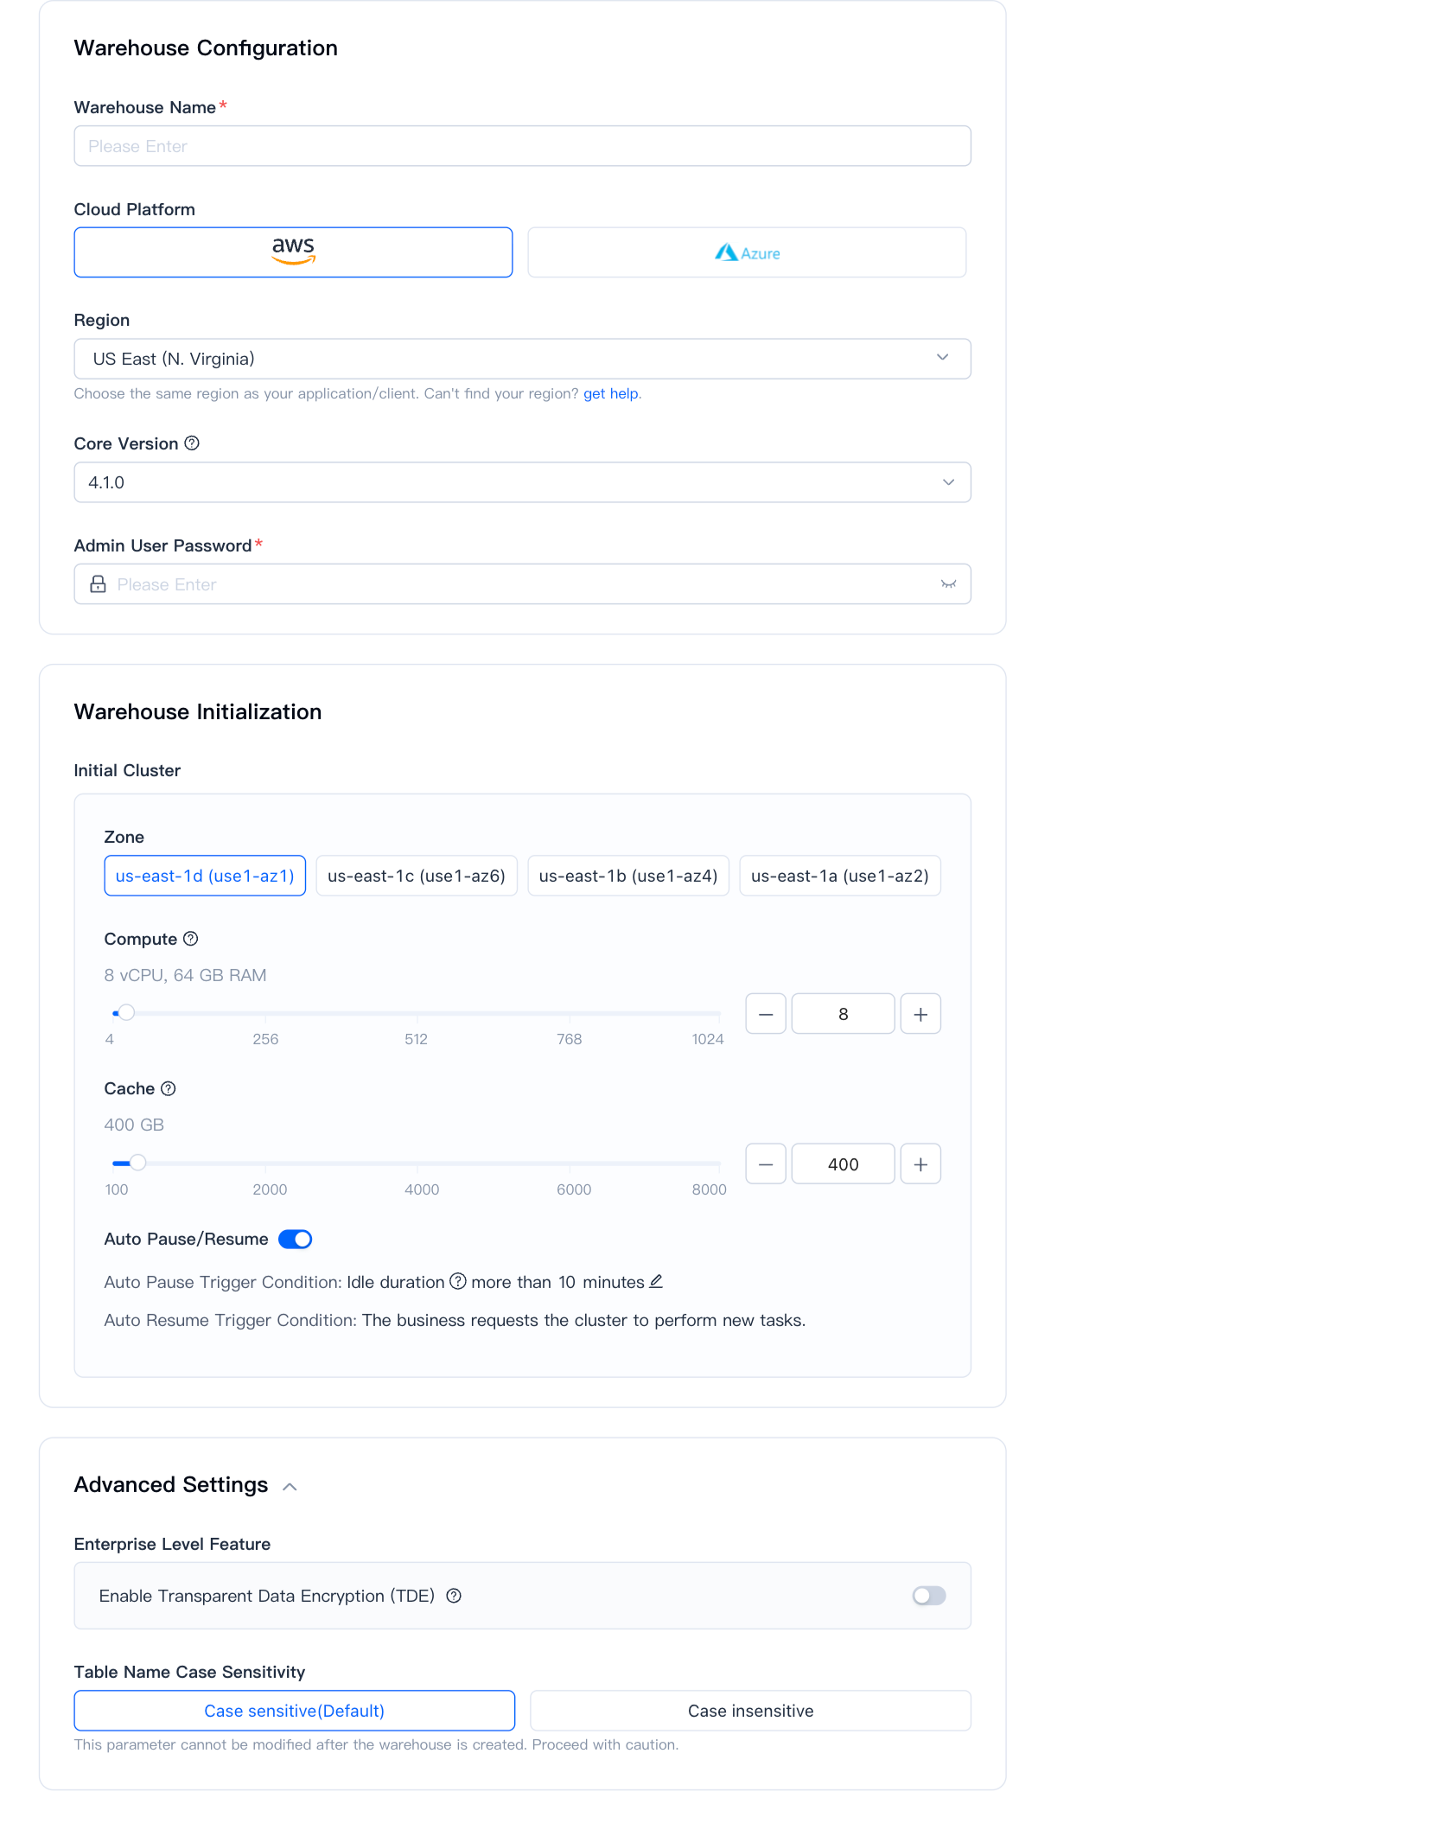Screen dimensions: 1452x1830
Task: Edit the Auto Pause trigger with the pencil icon
Action: pyautogui.click(x=657, y=1282)
